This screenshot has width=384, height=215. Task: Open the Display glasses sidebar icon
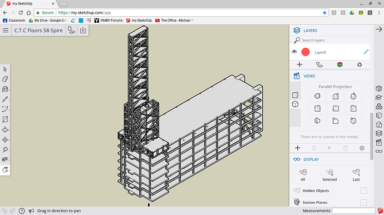379,152
